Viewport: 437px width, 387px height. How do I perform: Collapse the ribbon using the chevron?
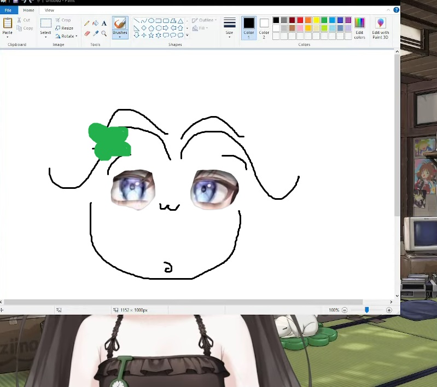coord(388,10)
